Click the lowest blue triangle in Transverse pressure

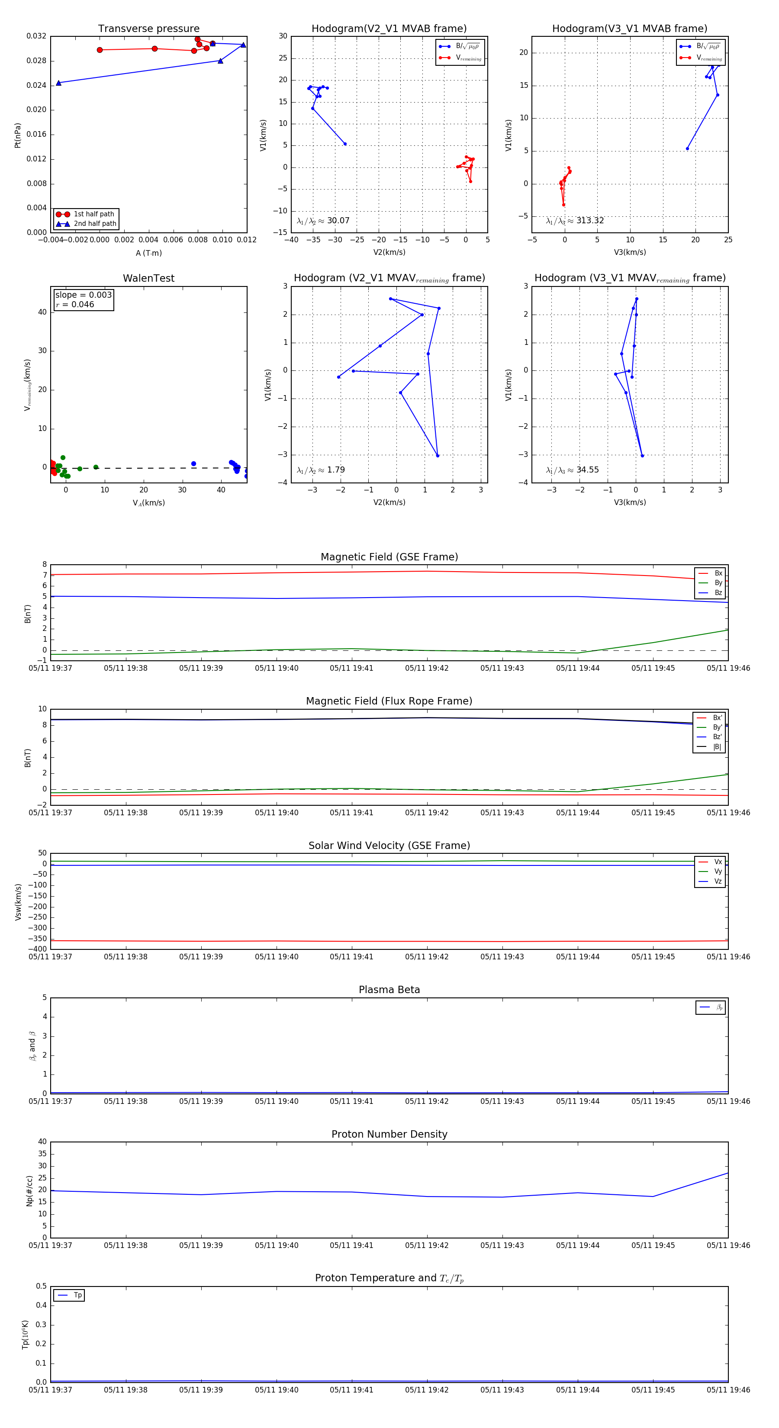(58, 83)
